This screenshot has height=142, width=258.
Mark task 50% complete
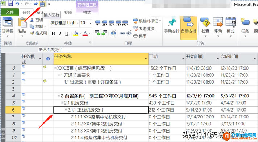(x=111, y=23)
